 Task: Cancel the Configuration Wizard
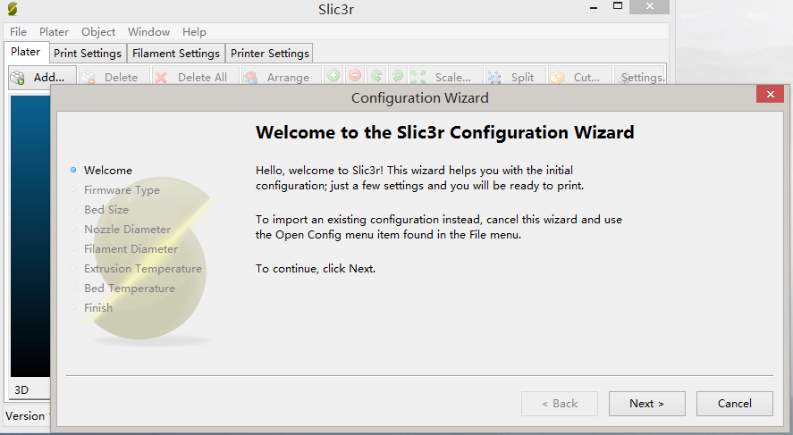point(734,404)
